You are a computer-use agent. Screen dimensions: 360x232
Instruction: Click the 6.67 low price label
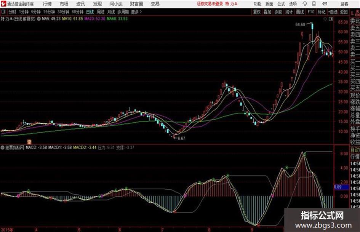coord(181,138)
